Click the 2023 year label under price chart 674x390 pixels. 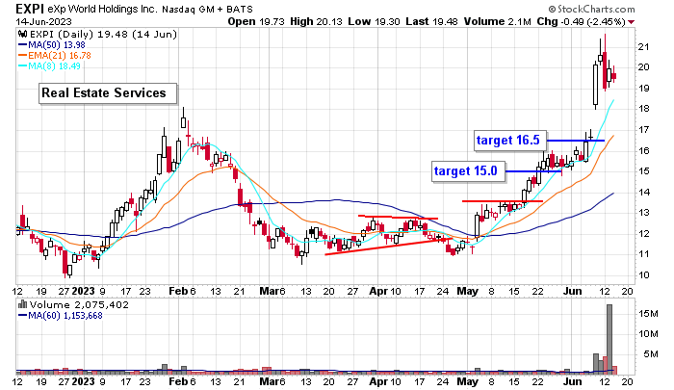pos(83,291)
